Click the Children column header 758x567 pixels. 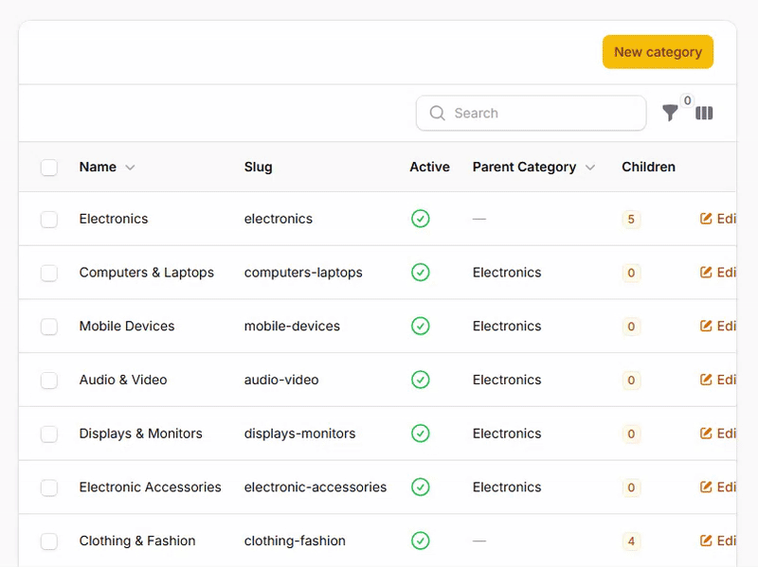pyautogui.click(x=648, y=168)
